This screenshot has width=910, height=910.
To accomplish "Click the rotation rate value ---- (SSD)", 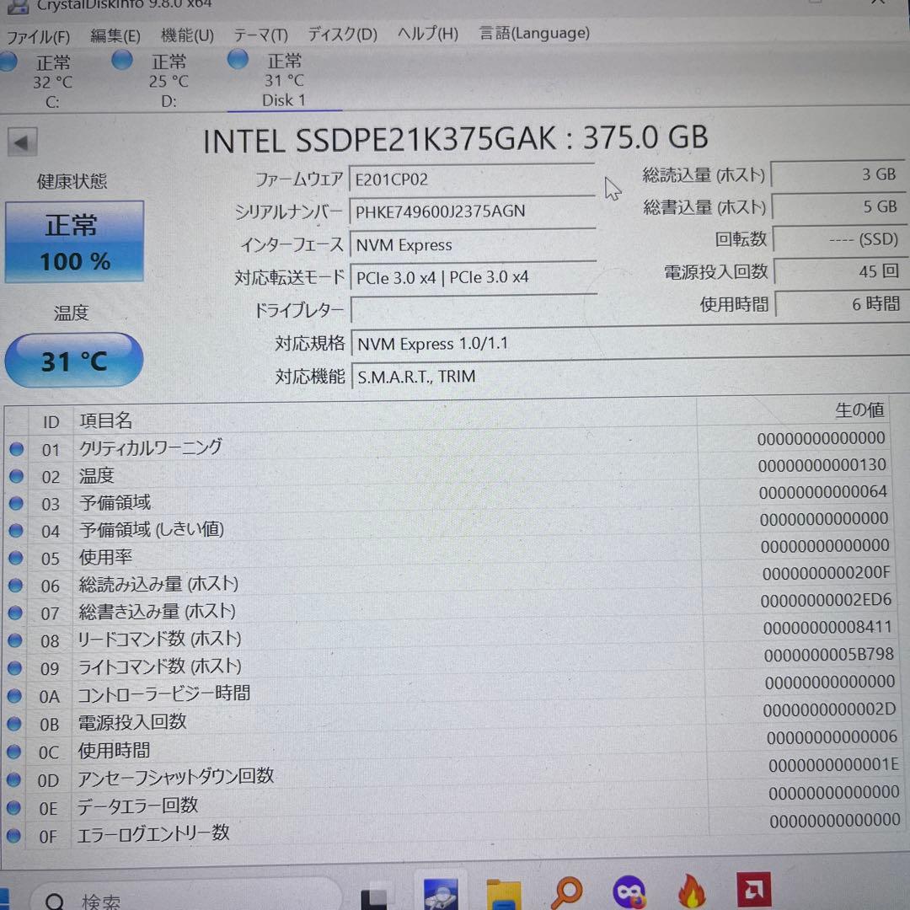I will (x=841, y=239).
